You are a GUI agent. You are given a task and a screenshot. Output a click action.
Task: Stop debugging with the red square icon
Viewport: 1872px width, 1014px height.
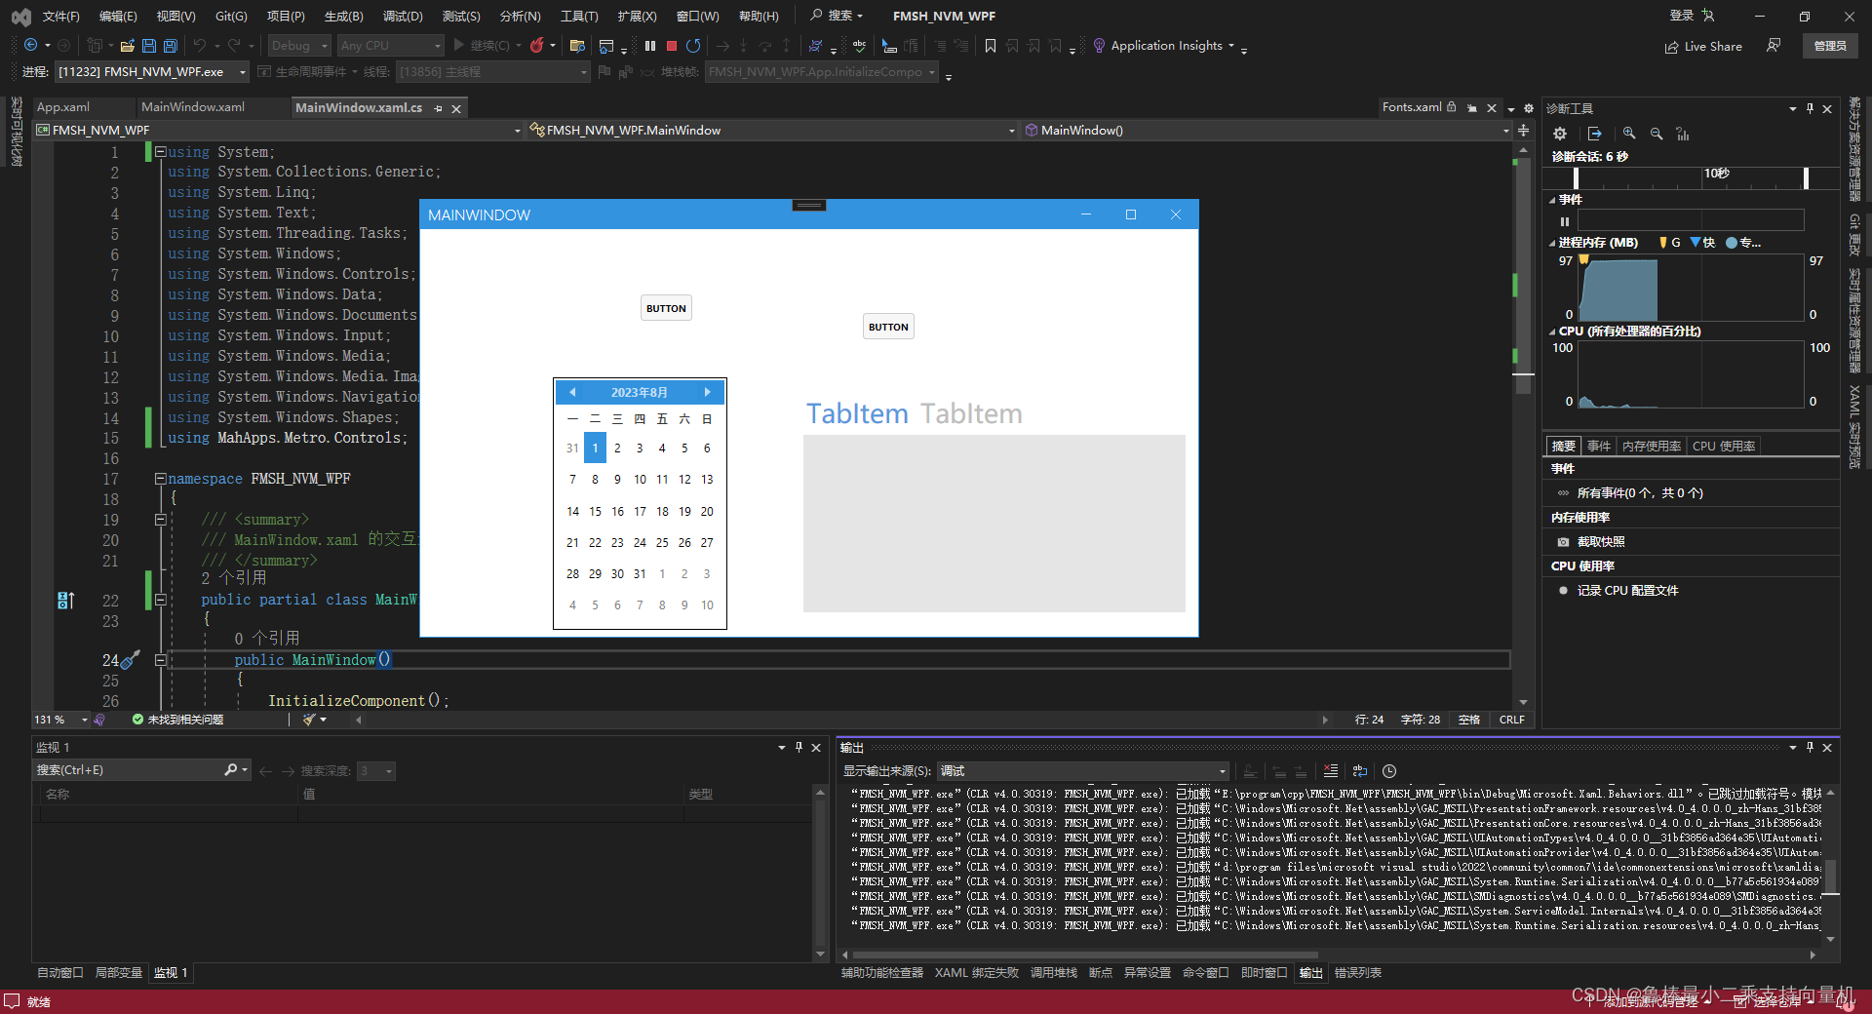[672, 46]
